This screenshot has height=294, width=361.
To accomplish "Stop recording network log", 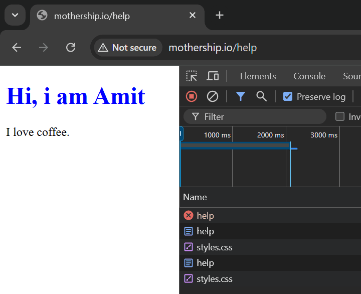I will click(x=192, y=96).
